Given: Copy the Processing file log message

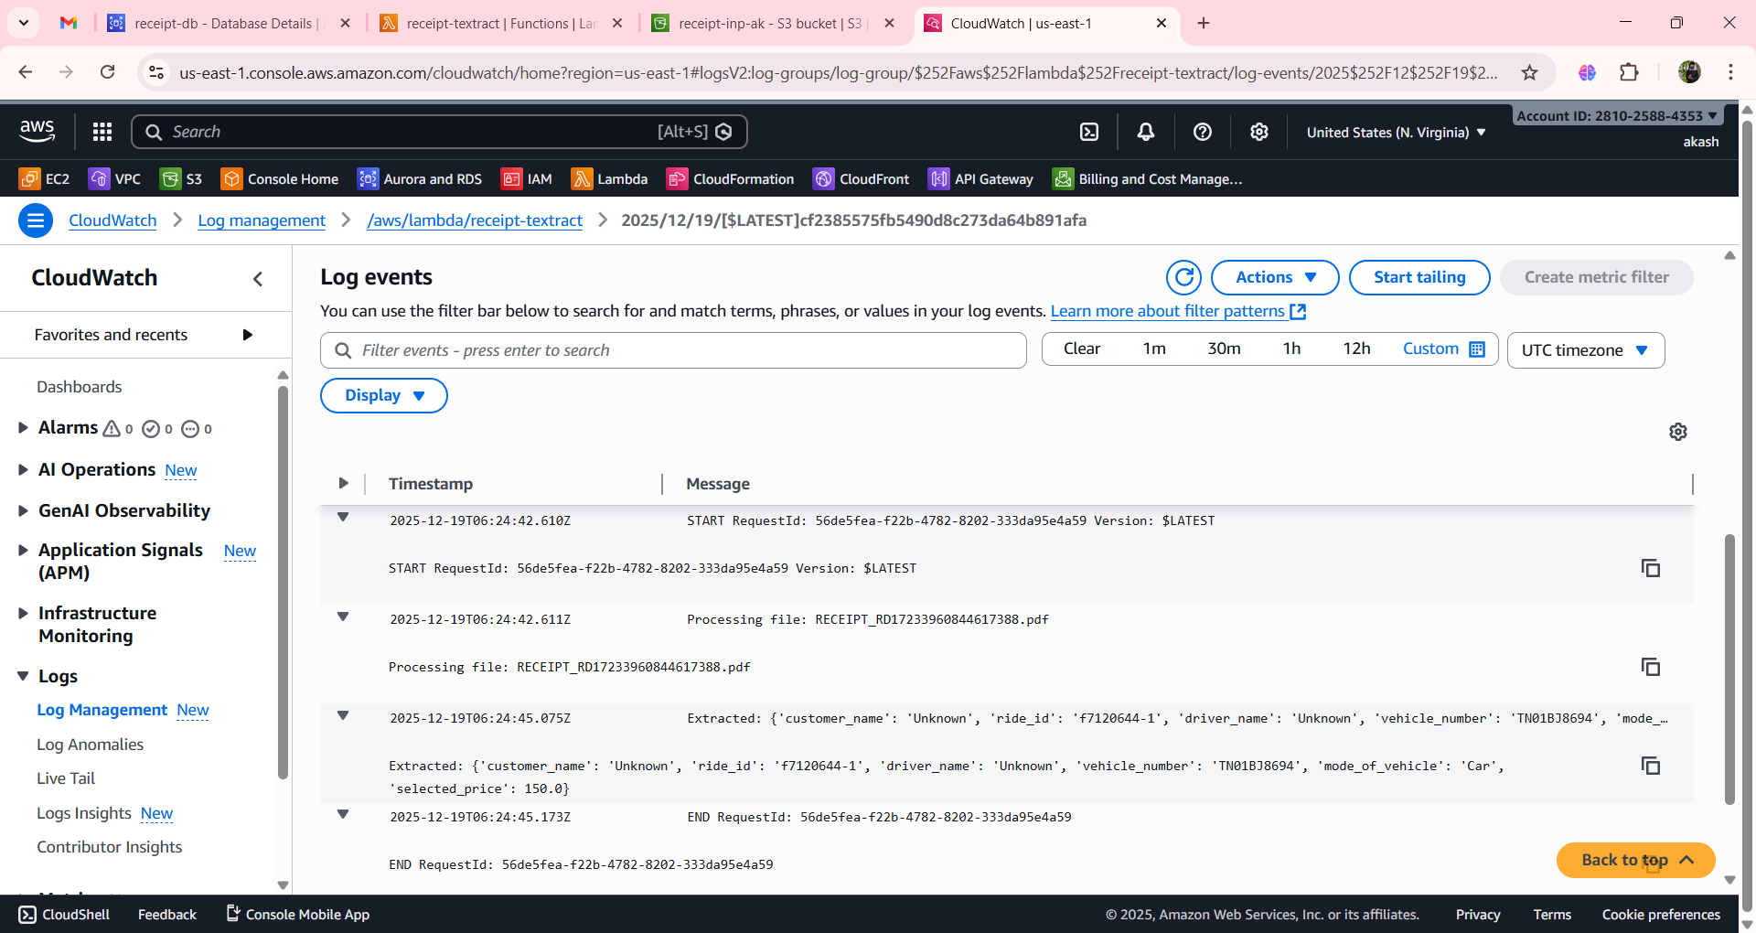Looking at the screenshot, I should click(x=1650, y=667).
